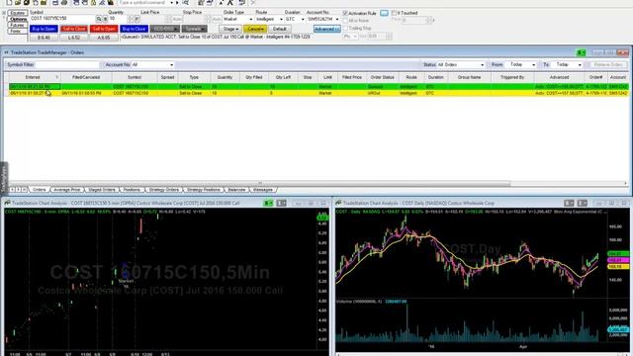Switch to the Strategy Orders tab
The width and height of the screenshot is (633, 356).
pos(164,190)
